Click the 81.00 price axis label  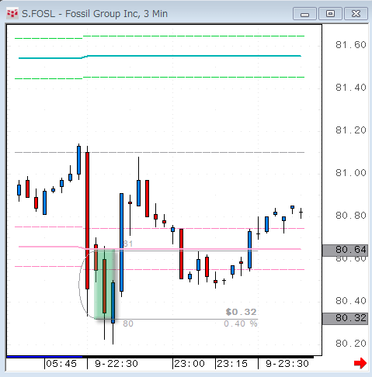point(351,173)
